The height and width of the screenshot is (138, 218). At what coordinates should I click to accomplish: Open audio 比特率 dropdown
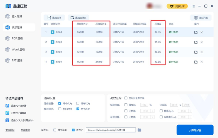pos(147,117)
